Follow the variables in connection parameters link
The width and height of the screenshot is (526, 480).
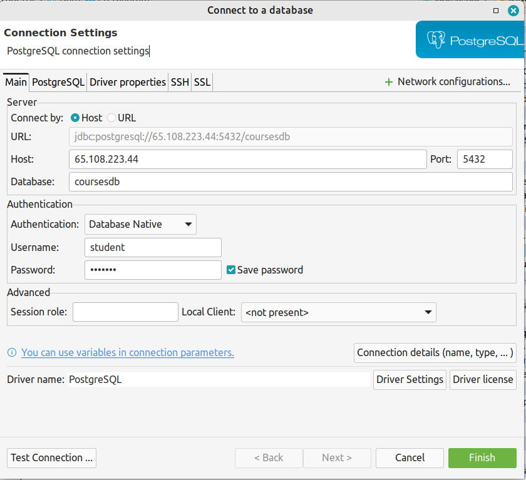coord(128,353)
